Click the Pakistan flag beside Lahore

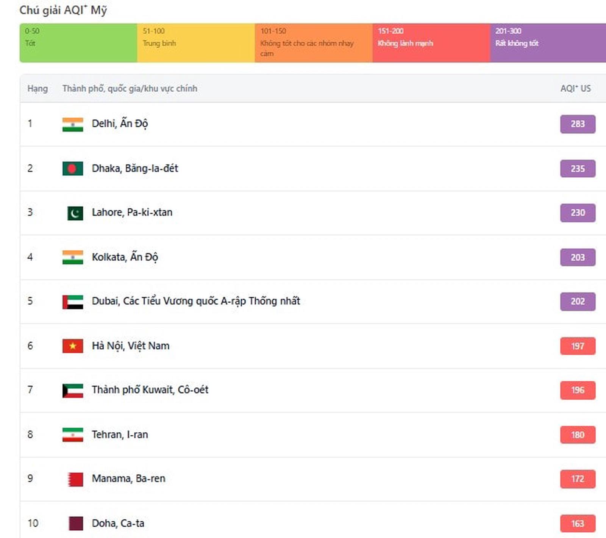(x=75, y=213)
